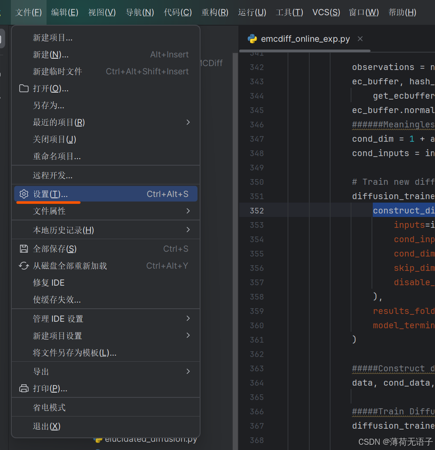Open the 文件(F) menu
Image resolution: width=435 pixels, height=450 pixels.
[28, 12]
